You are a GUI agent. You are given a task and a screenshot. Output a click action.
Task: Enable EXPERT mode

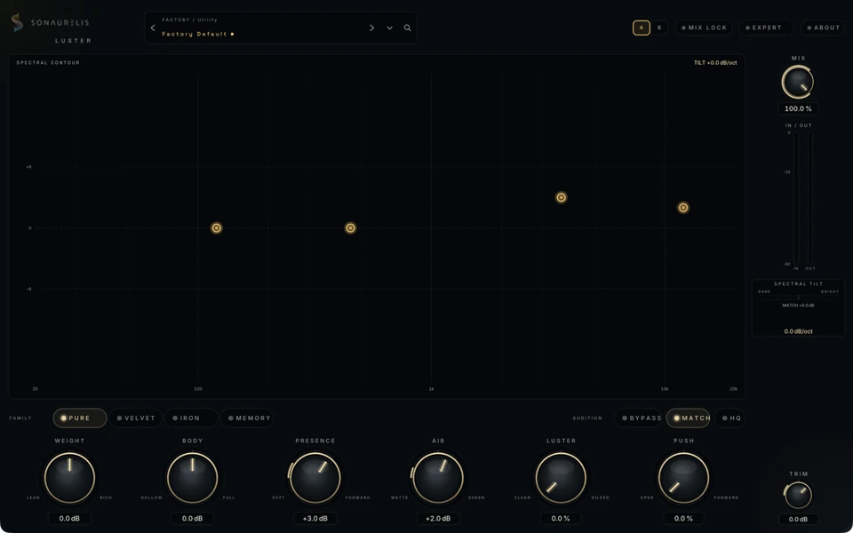pyautogui.click(x=766, y=28)
